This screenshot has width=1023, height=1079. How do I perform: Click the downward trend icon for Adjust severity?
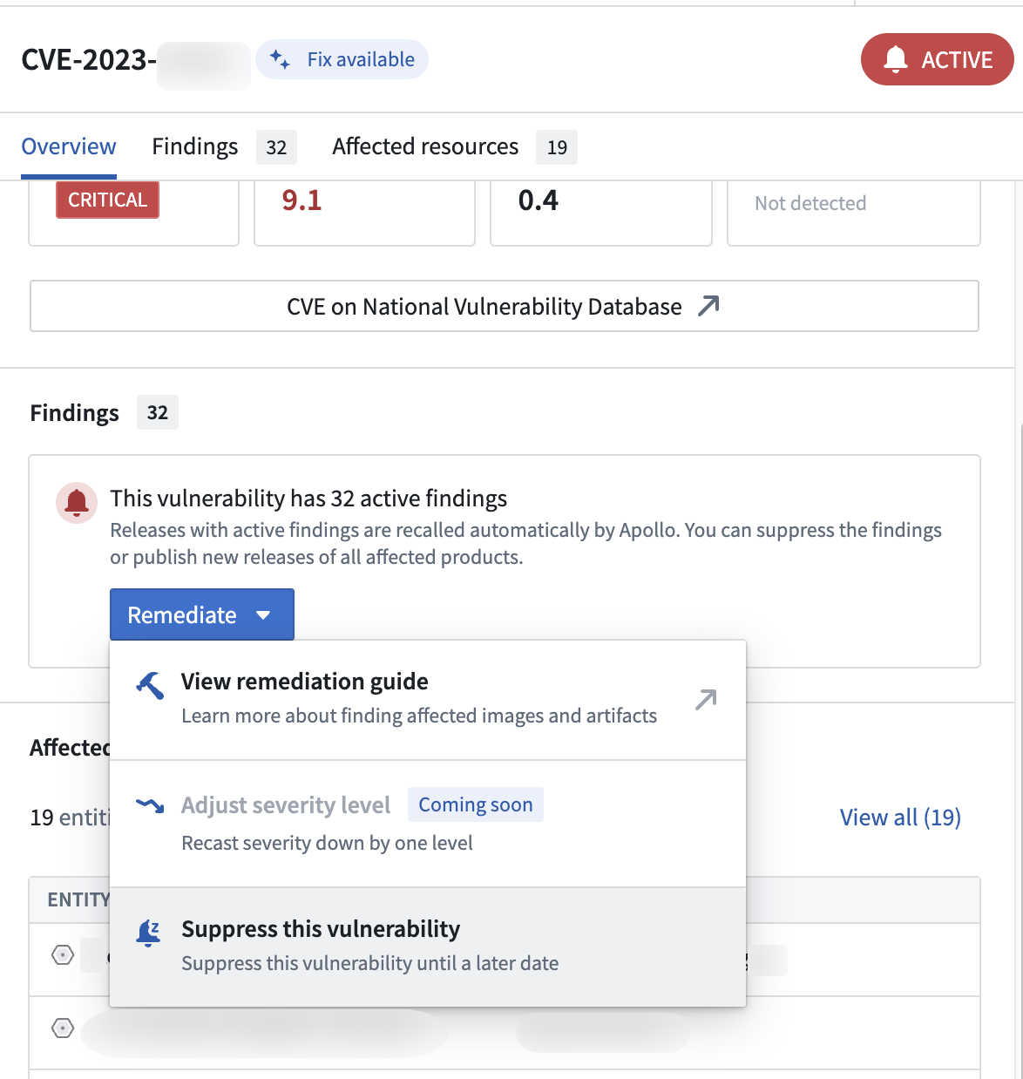click(150, 805)
